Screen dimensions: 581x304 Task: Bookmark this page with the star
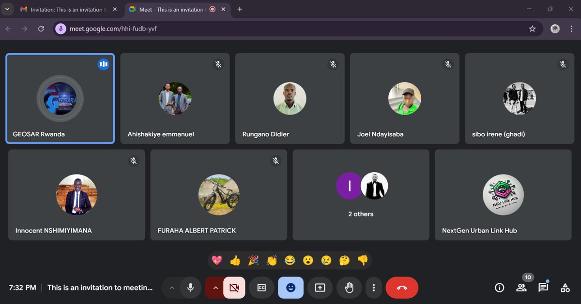pos(533,29)
